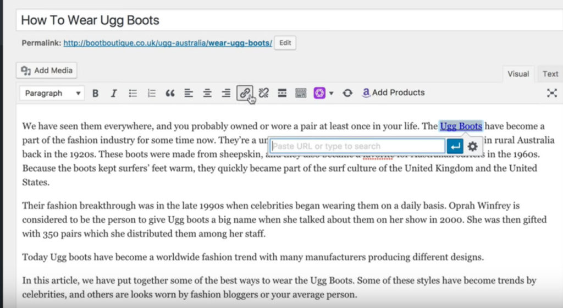Open the Paragraph format dropdown
The height and width of the screenshot is (308, 563).
pos(52,94)
